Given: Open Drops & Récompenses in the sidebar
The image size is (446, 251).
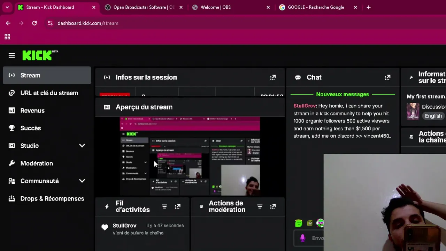Looking at the screenshot, I should [x=47, y=198].
